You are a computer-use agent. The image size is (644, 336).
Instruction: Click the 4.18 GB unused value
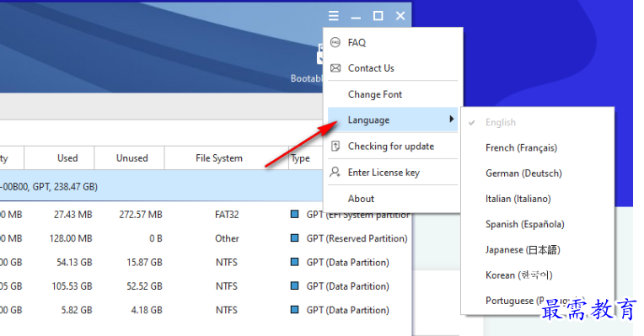point(147,310)
